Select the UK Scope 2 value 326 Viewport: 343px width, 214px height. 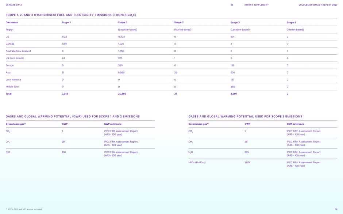(x=120, y=58)
